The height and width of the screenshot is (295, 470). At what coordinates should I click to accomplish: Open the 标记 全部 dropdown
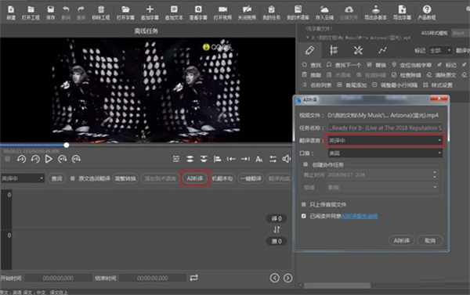(440, 50)
